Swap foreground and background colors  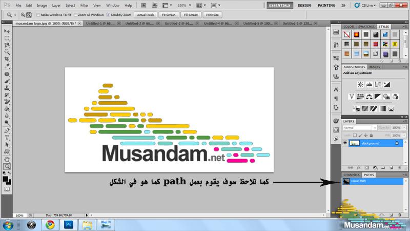click(x=9, y=173)
